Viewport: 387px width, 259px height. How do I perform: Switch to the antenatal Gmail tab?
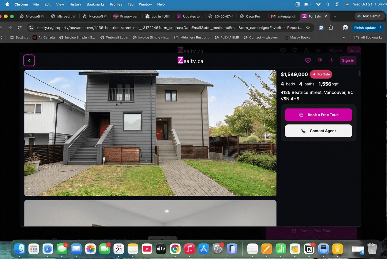point(284,16)
